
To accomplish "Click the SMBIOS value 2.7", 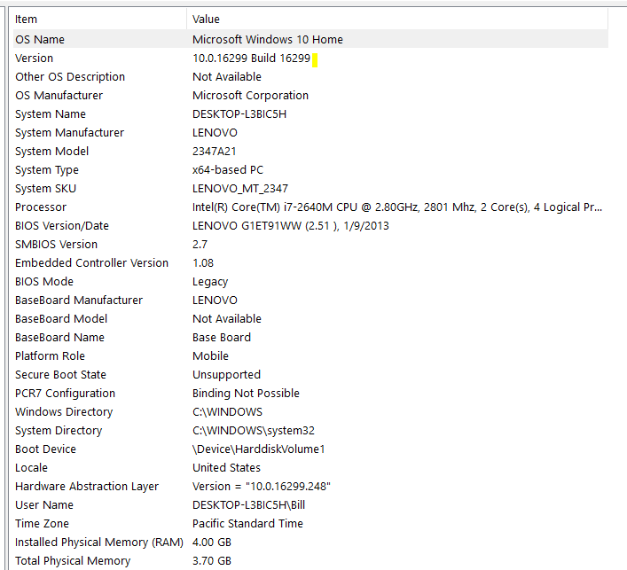I will point(200,245).
